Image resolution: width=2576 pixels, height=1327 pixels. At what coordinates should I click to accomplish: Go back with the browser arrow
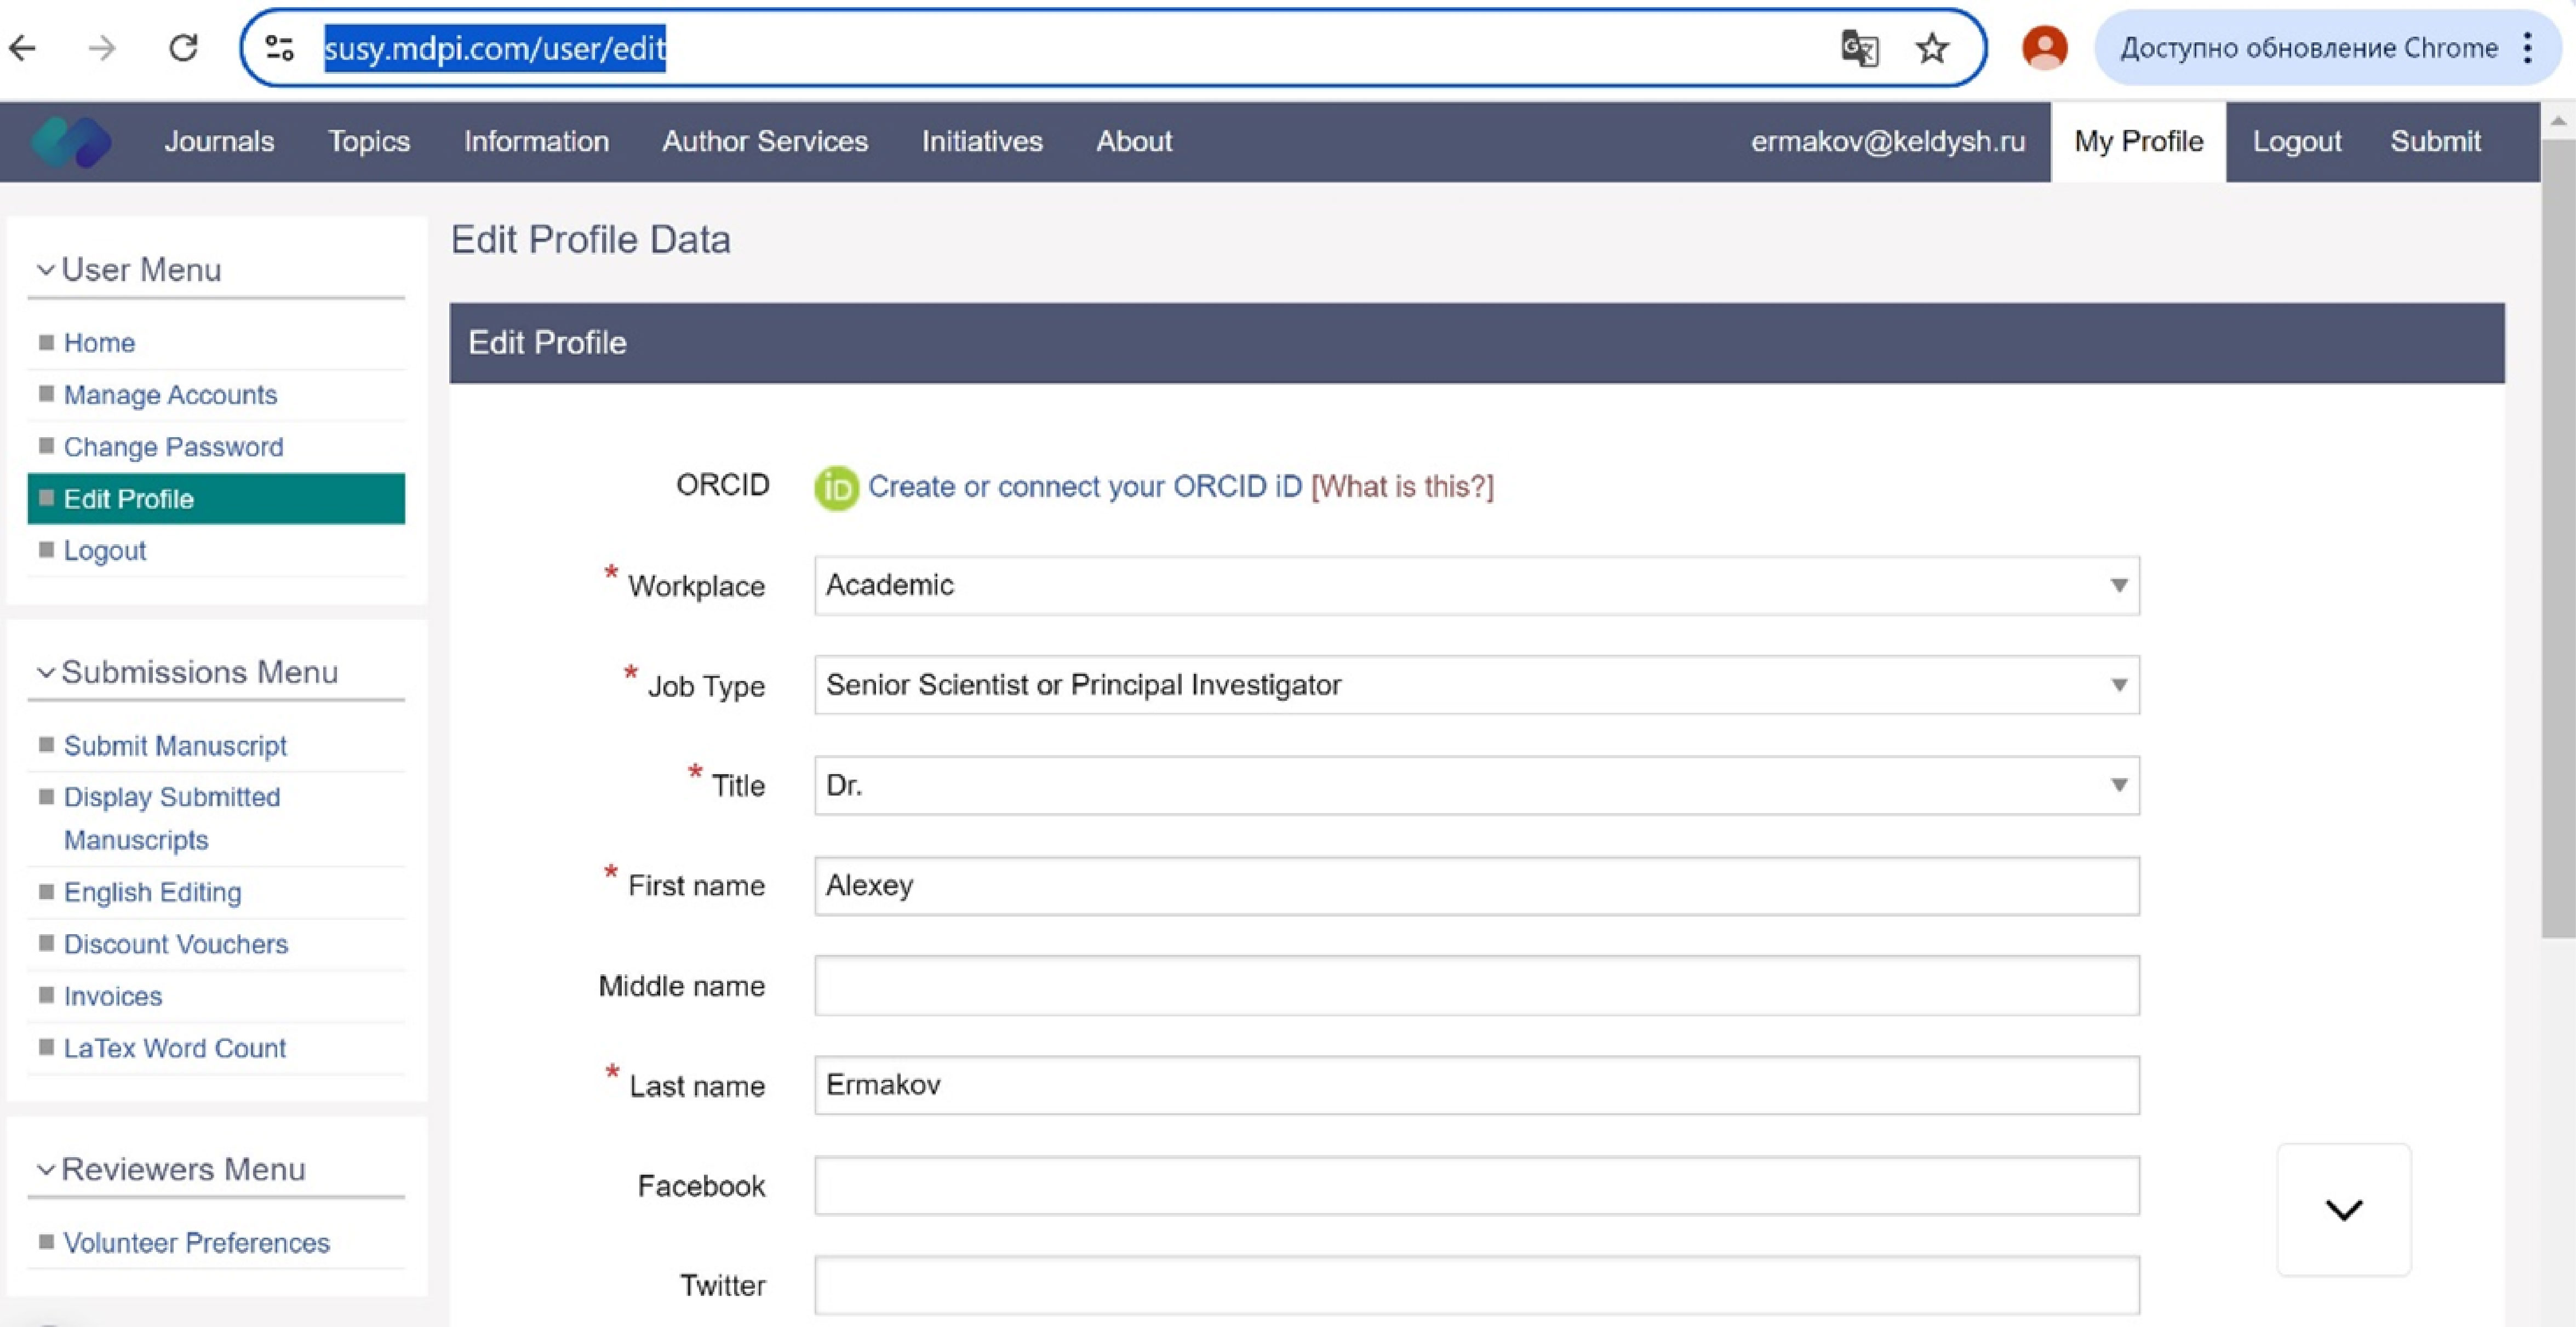[x=22, y=48]
